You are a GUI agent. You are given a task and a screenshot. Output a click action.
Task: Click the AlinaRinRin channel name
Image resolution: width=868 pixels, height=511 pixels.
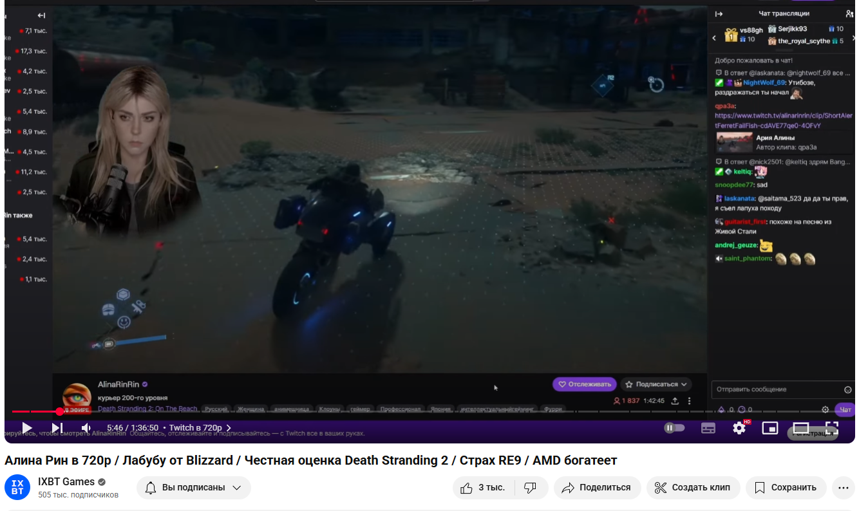[118, 384]
